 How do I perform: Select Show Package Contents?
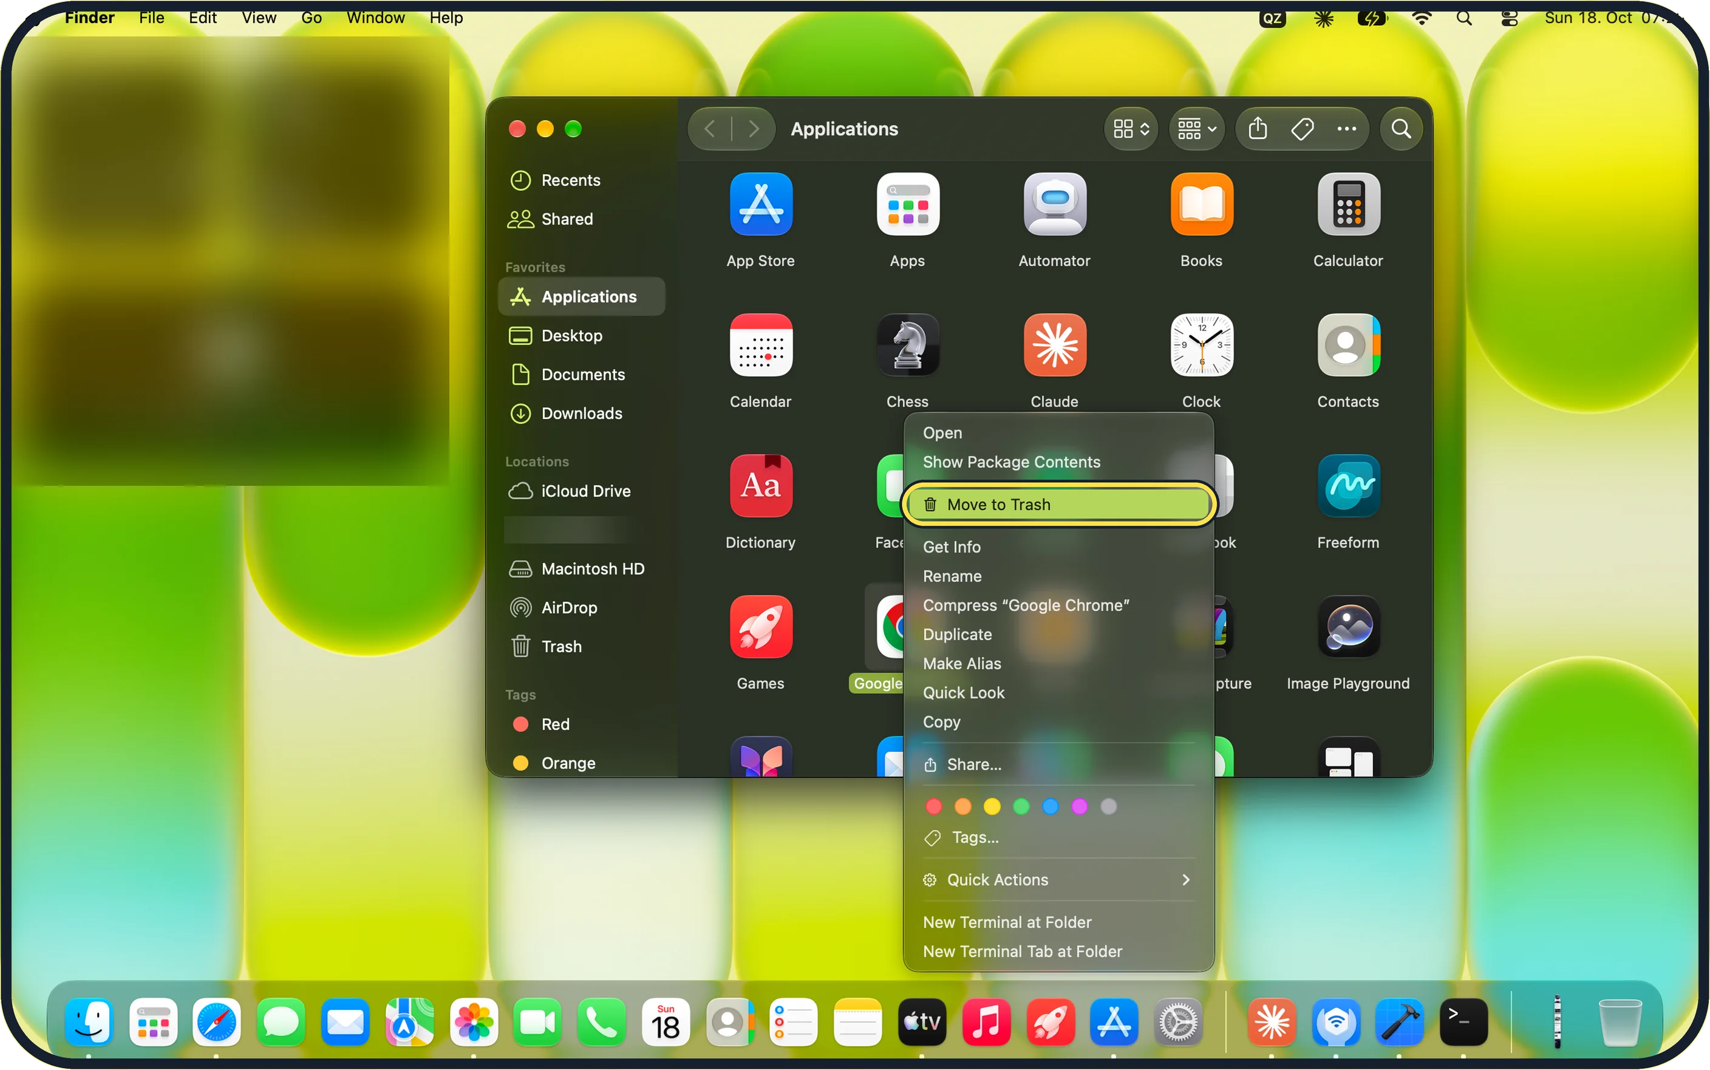(1058, 462)
